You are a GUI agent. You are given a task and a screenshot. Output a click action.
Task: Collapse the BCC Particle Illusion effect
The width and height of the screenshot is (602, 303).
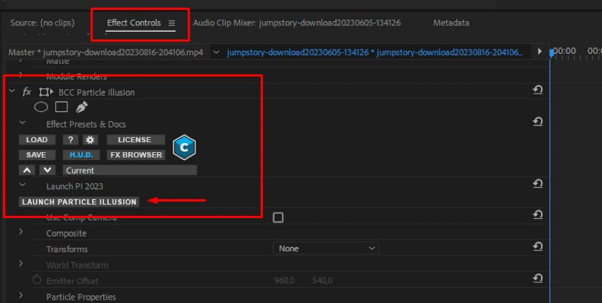point(12,91)
